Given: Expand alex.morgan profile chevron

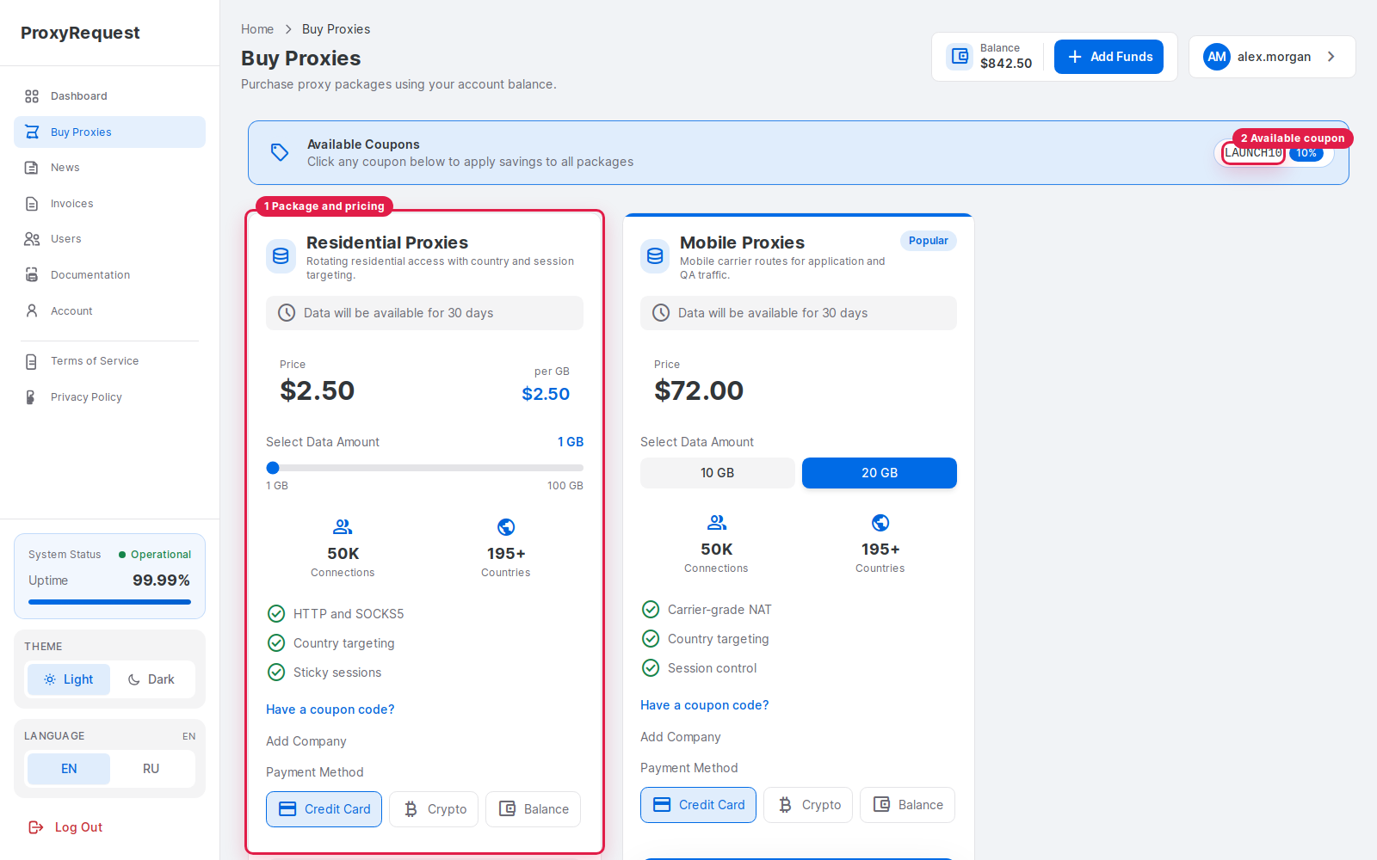Looking at the screenshot, I should 1331,57.
